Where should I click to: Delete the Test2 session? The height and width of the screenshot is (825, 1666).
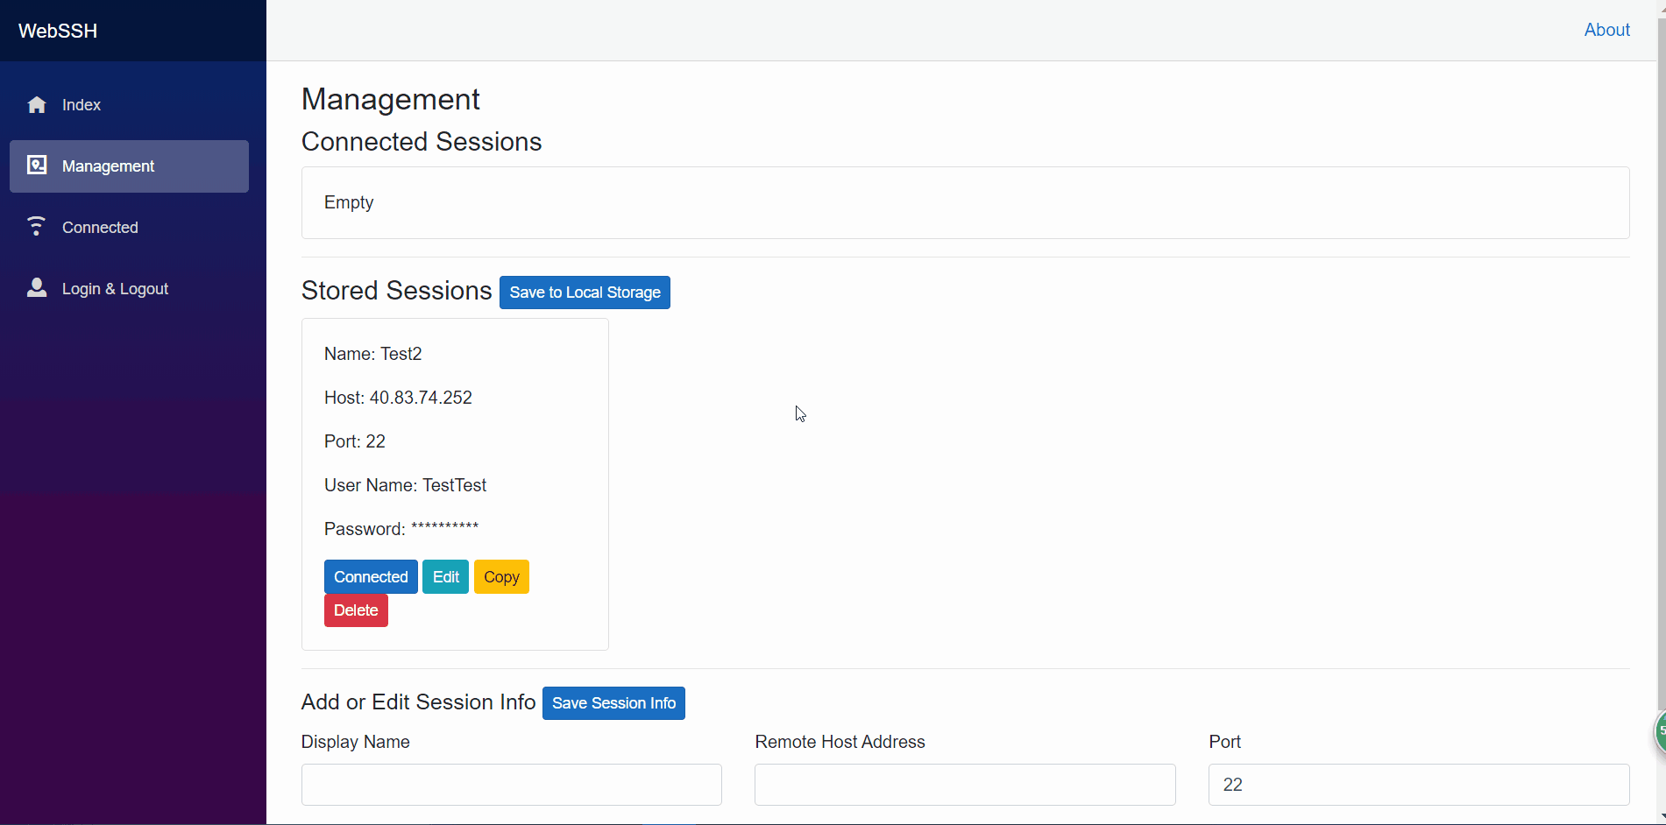coord(356,610)
